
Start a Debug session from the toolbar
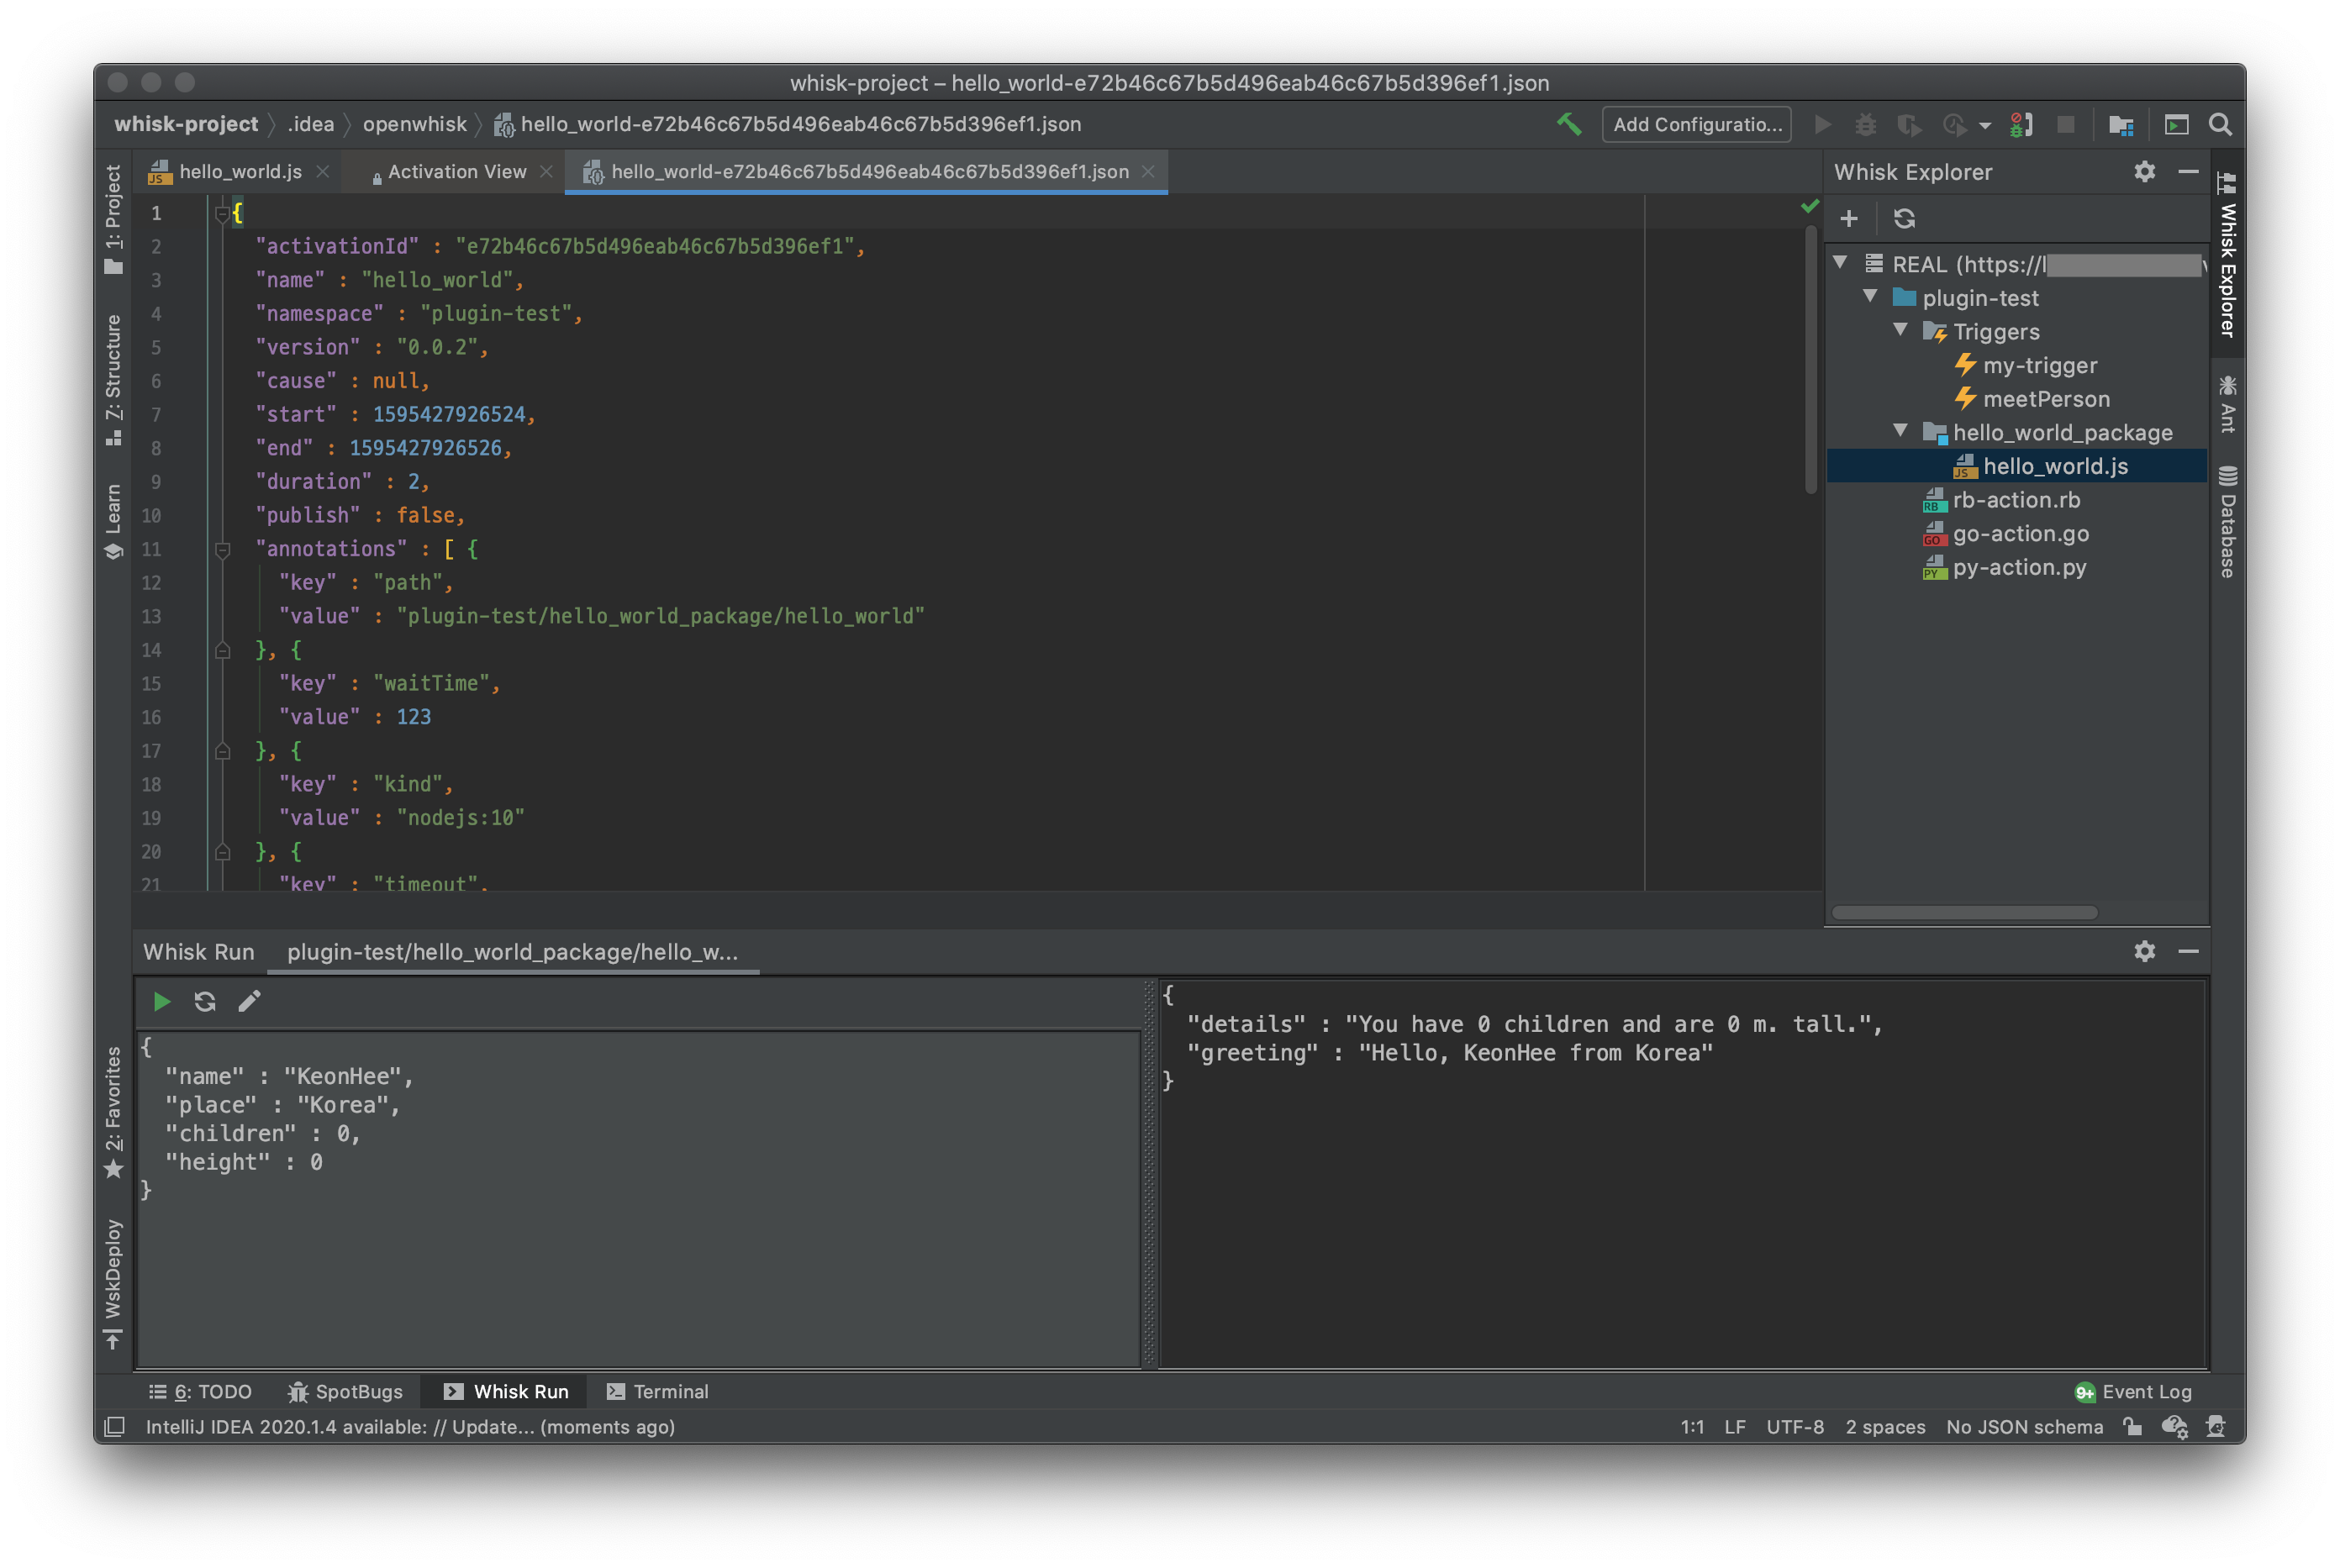coord(1866,124)
